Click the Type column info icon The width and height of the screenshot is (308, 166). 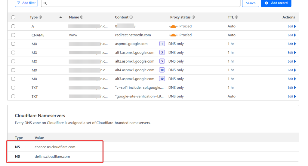(41, 17)
